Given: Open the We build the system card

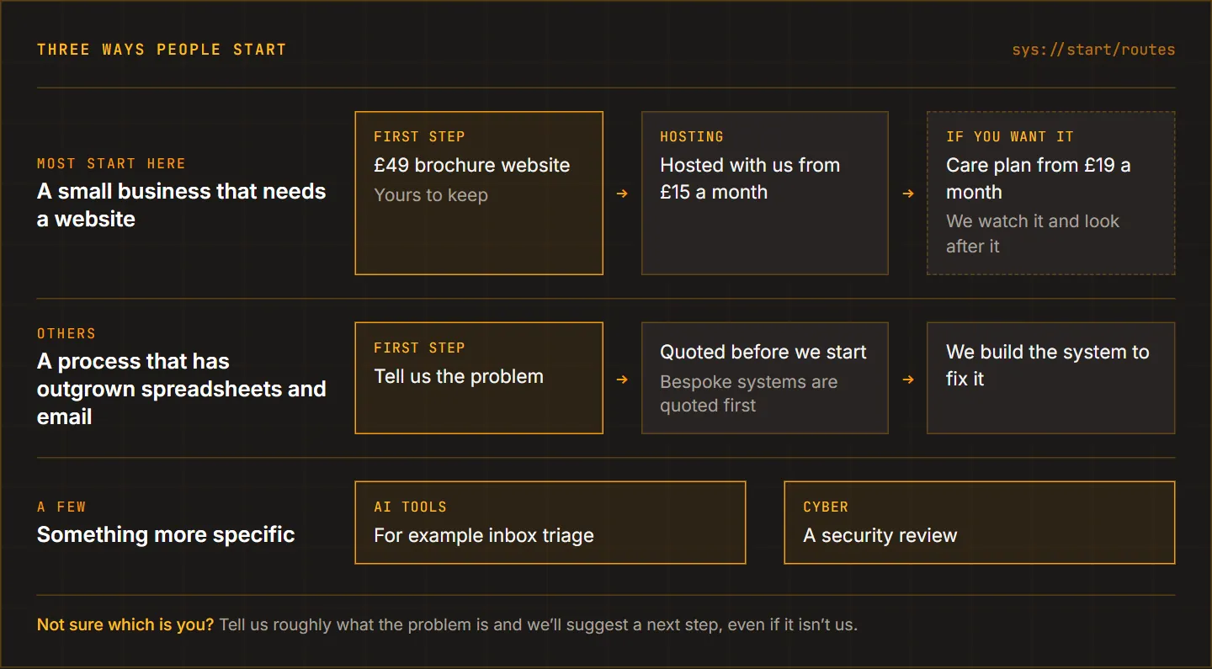Looking at the screenshot, I should (x=1051, y=378).
